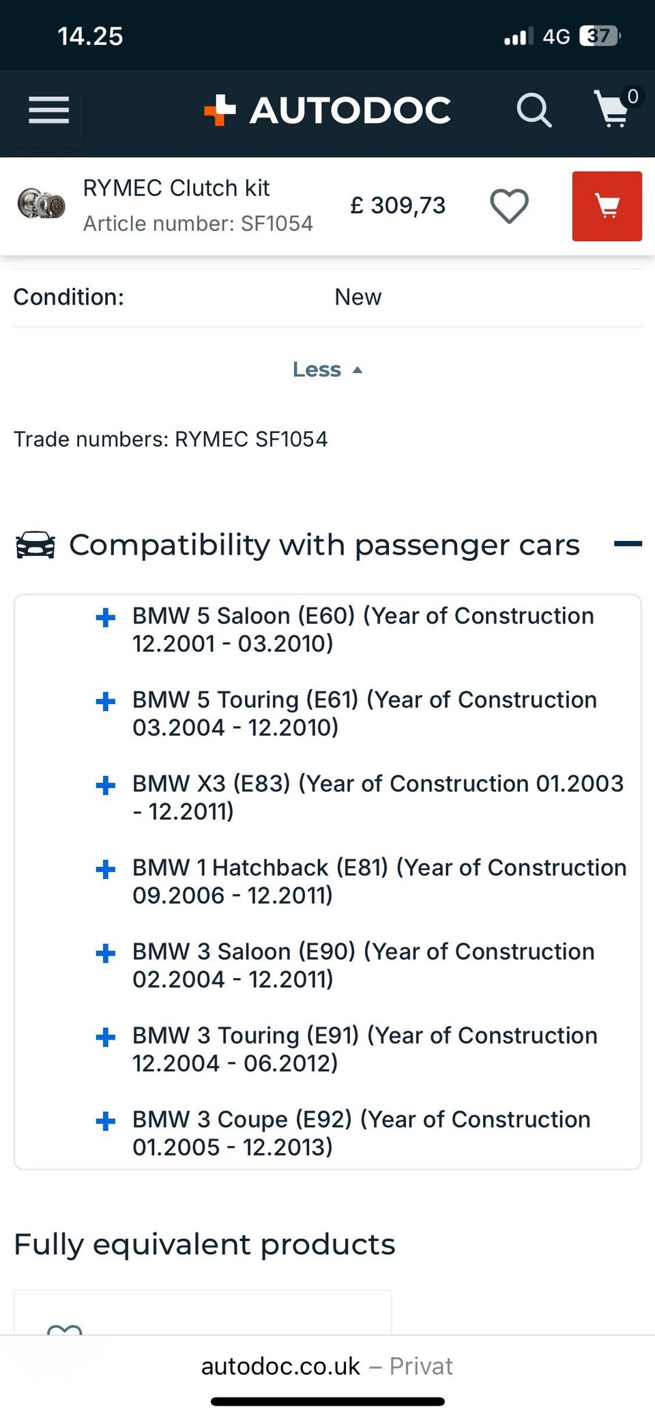Expand BMW 1 Hatchback (E81) plus icon
Screen dimensions: 655x1420
(106, 869)
